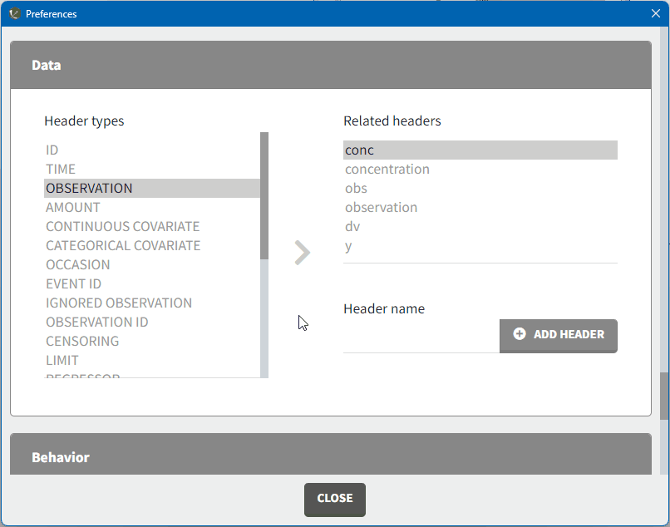Click the Preferences app icon in title bar
Viewport: 670px width, 527px height.
(14, 13)
